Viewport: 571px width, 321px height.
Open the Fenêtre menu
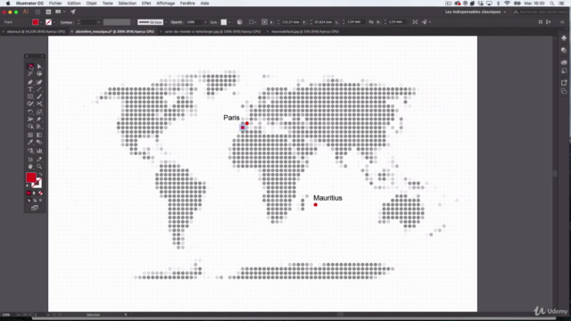(x=187, y=4)
